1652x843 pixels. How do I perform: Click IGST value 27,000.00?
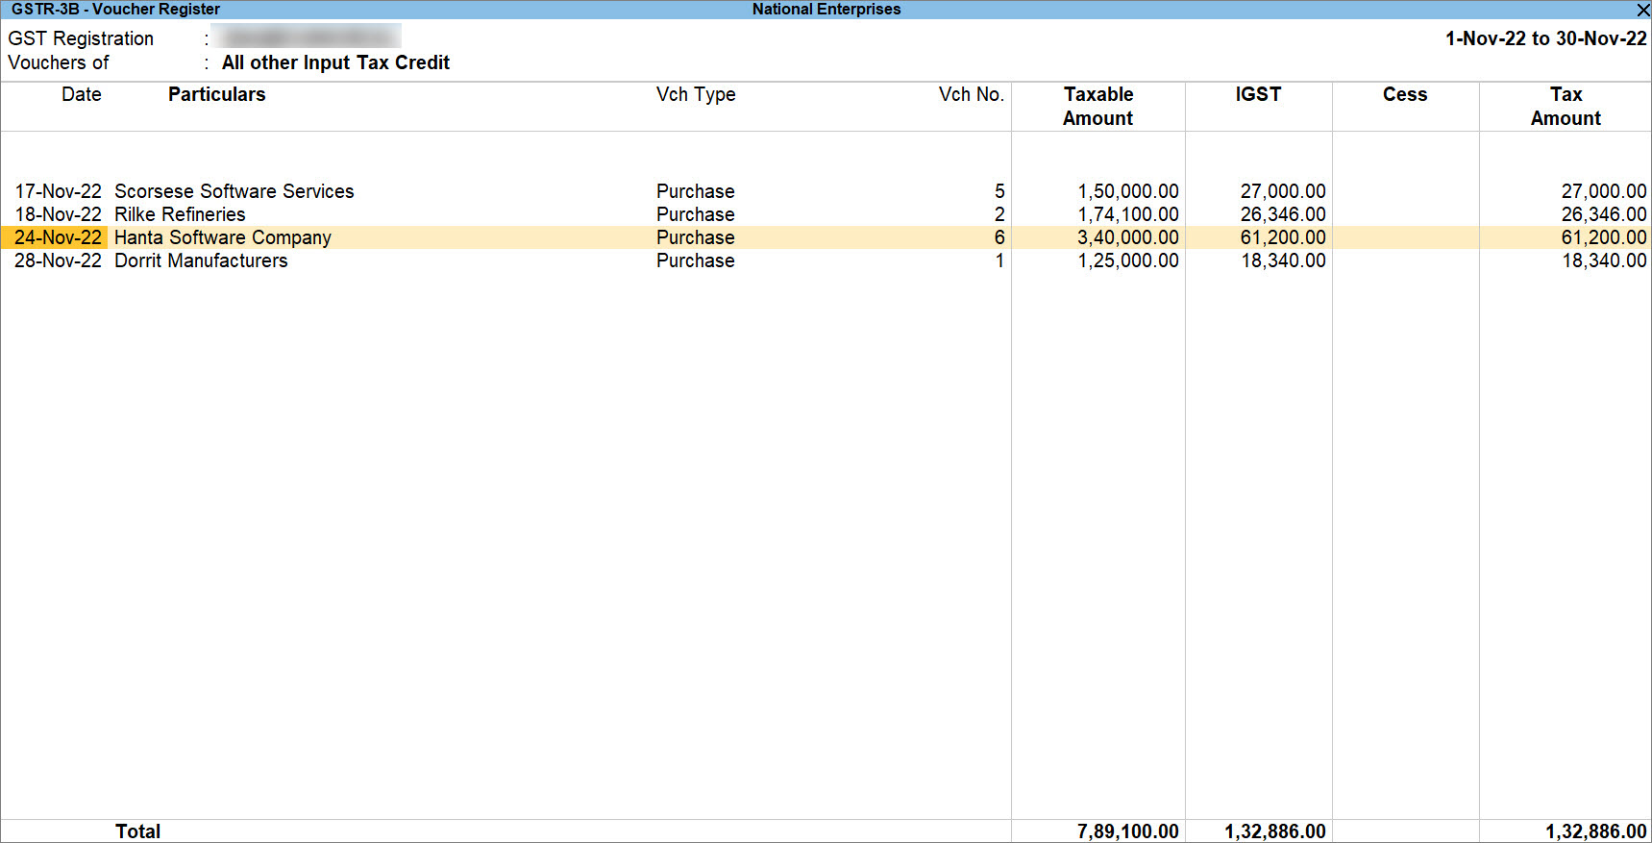(x=1283, y=191)
